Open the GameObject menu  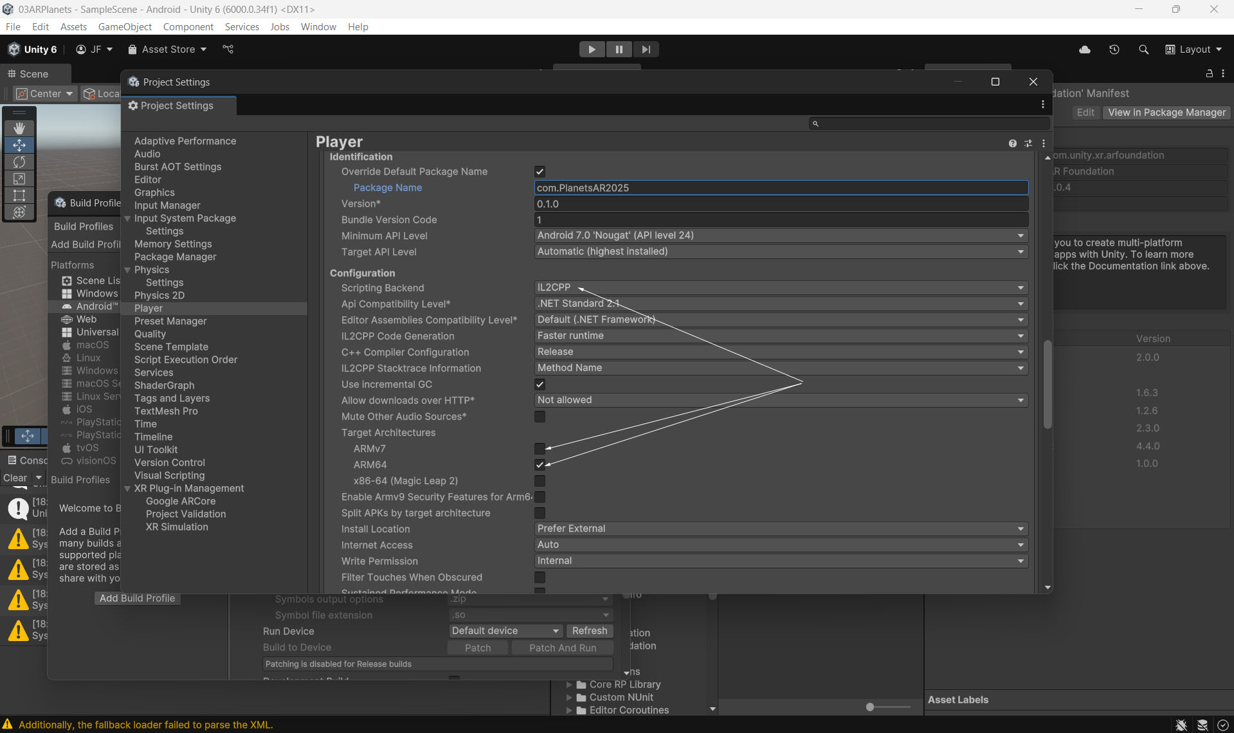(x=125, y=26)
